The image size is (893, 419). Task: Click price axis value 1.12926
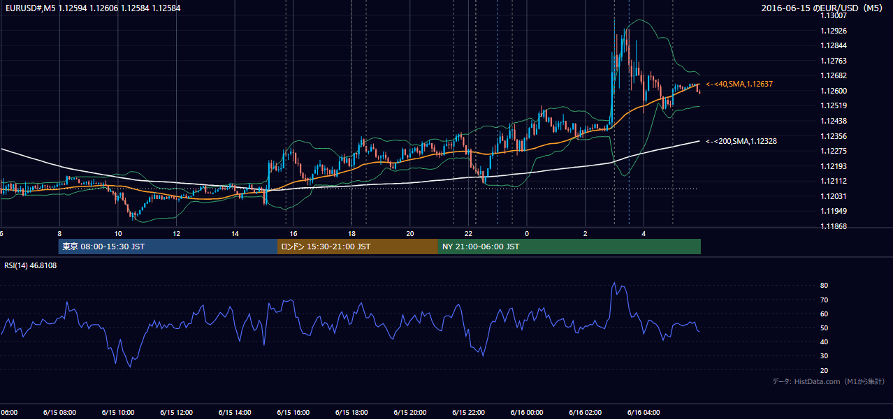pyautogui.click(x=833, y=31)
